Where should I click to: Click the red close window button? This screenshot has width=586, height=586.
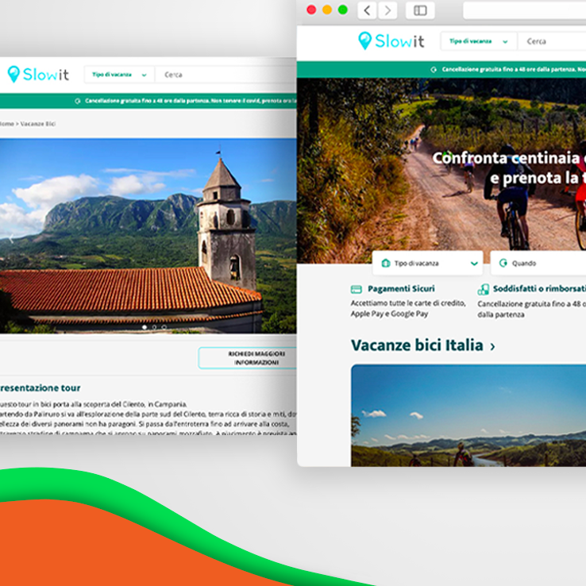click(311, 10)
